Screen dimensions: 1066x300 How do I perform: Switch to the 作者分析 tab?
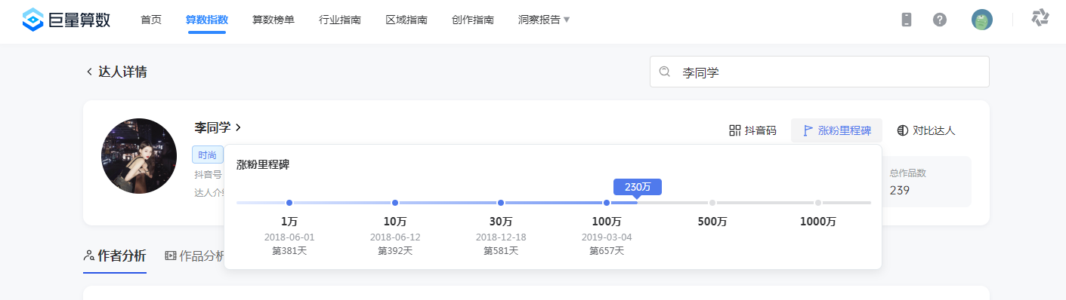click(x=115, y=256)
